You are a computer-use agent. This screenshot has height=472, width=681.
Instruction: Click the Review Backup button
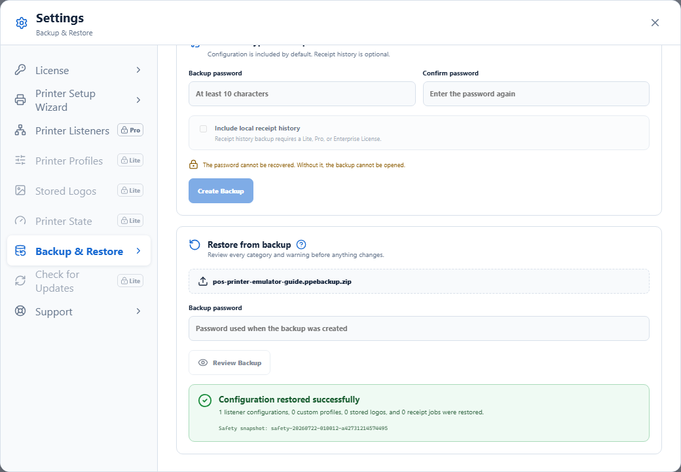pyautogui.click(x=229, y=363)
